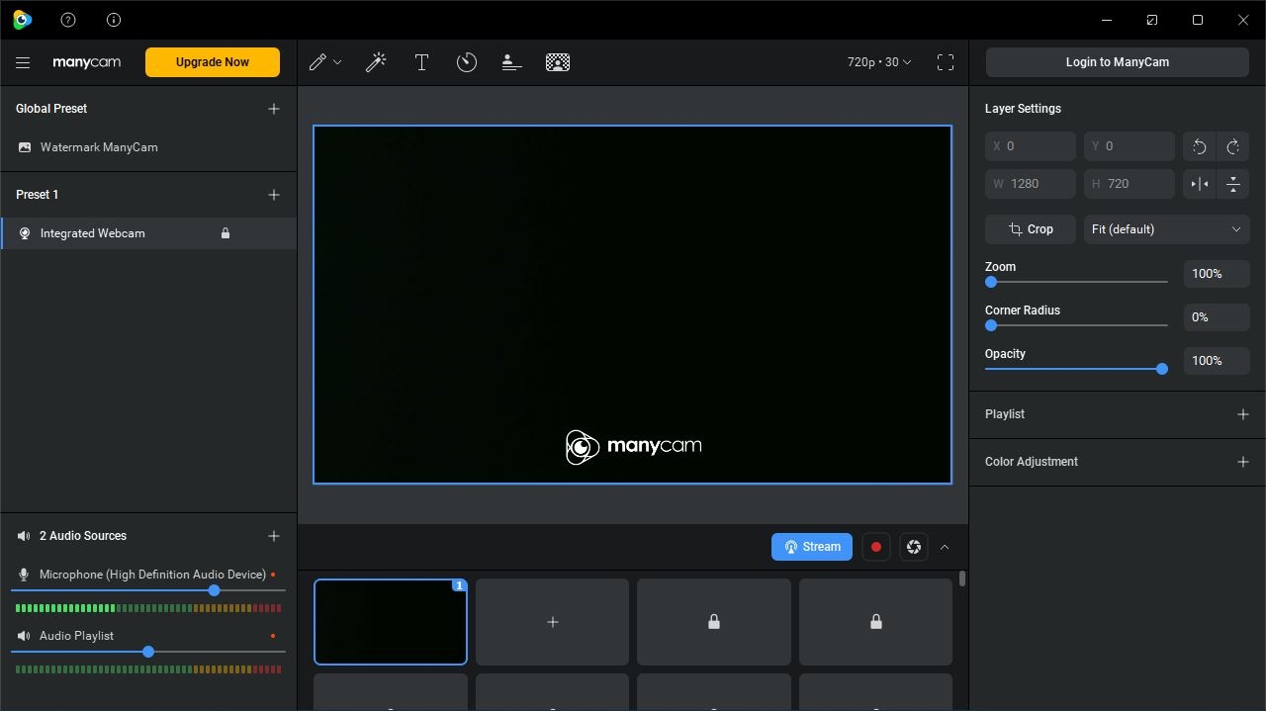Click the first locked preset slot
The width and height of the screenshot is (1266, 711).
click(714, 622)
